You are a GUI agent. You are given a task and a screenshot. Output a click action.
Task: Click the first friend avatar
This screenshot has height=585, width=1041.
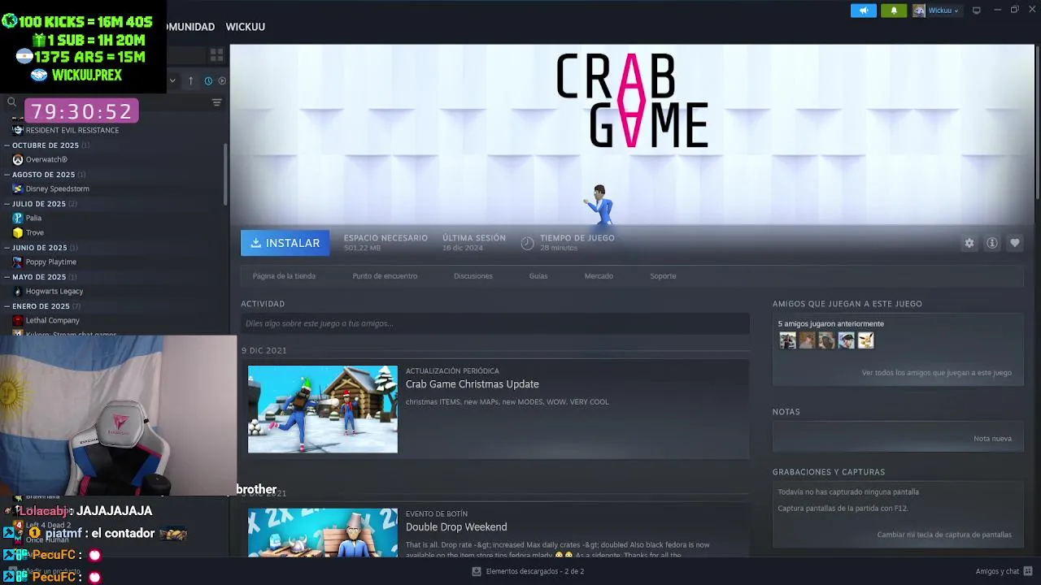[x=787, y=340]
